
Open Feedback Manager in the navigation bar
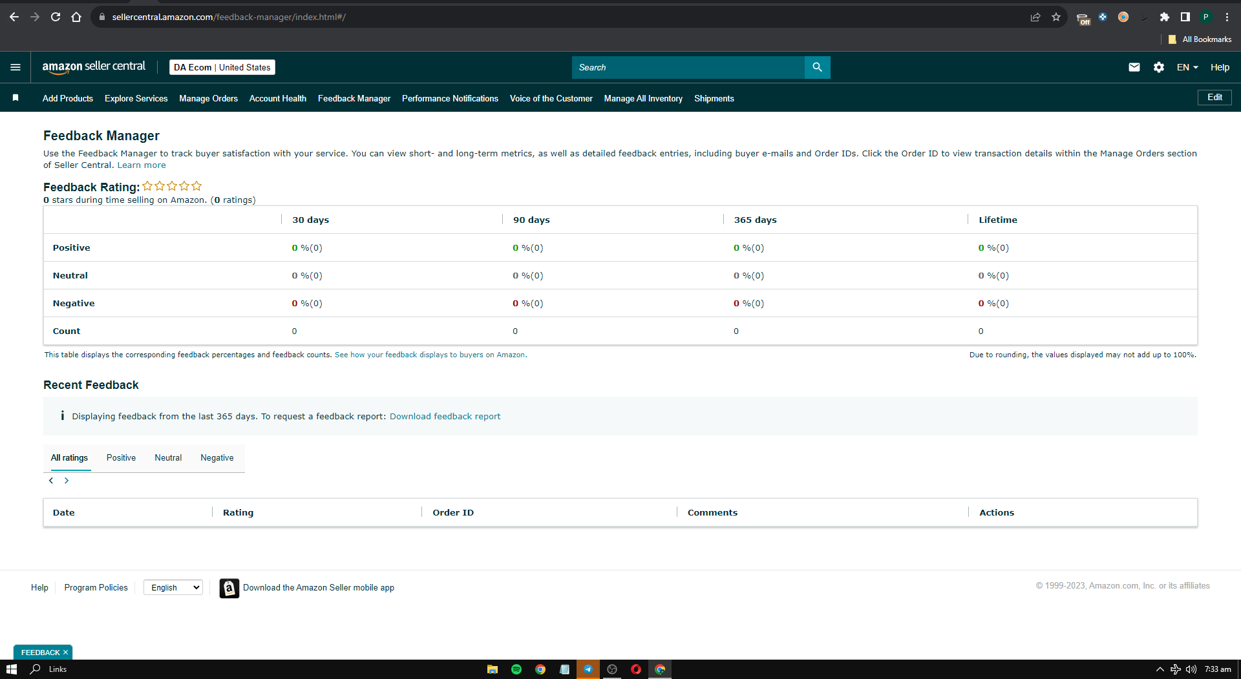(x=354, y=98)
